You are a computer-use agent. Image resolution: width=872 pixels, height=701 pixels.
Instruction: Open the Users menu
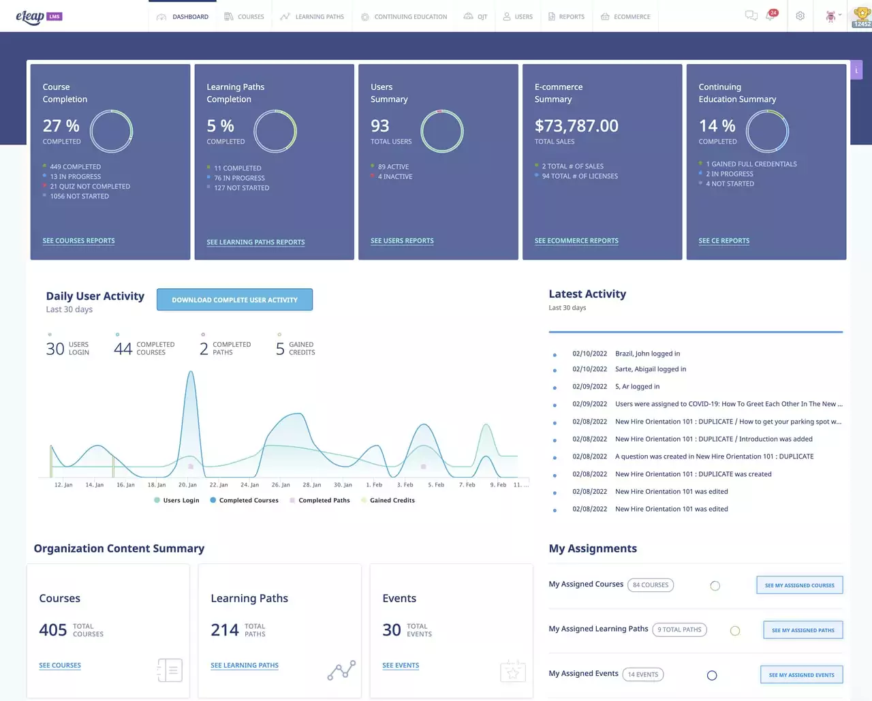pos(518,16)
